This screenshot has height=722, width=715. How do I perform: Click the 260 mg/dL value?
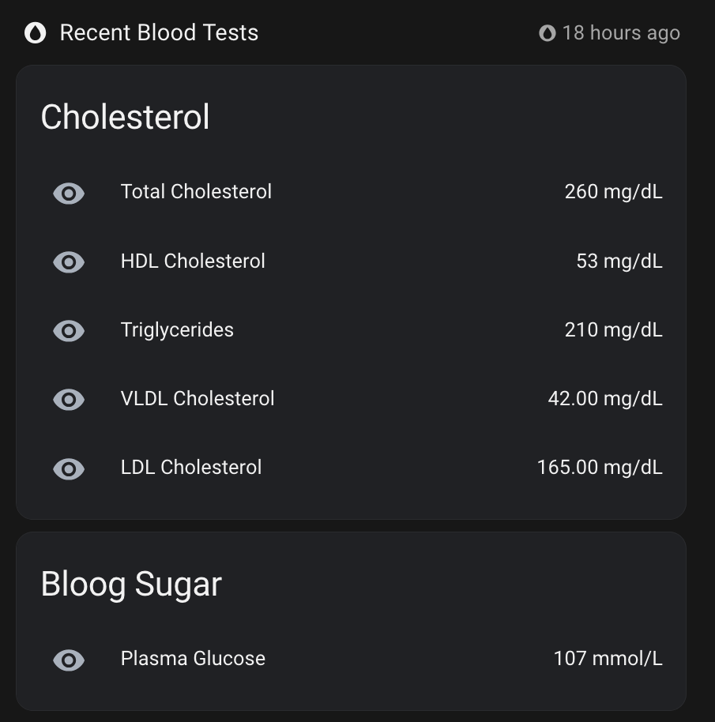click(x=613, y=191)
